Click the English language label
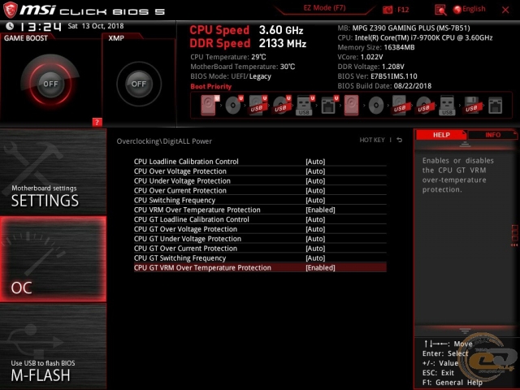 click(x=474, y=9)
